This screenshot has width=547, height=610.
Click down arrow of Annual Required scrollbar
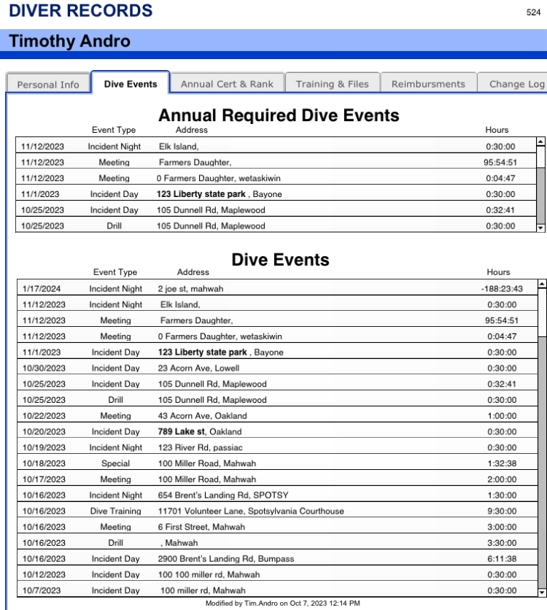tap(540, 228)
